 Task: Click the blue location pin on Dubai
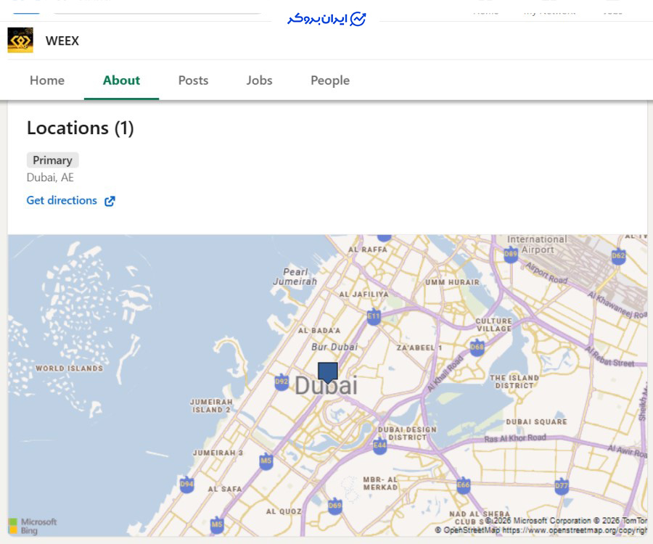(328, 372)
